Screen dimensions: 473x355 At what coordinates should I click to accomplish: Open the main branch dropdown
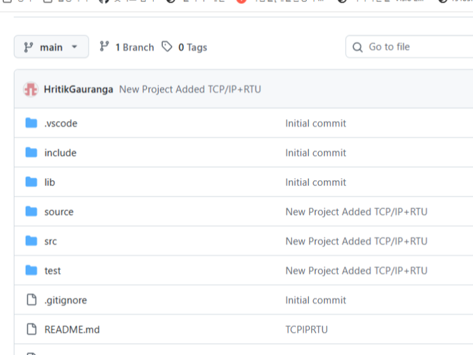[x=51, y=47]
